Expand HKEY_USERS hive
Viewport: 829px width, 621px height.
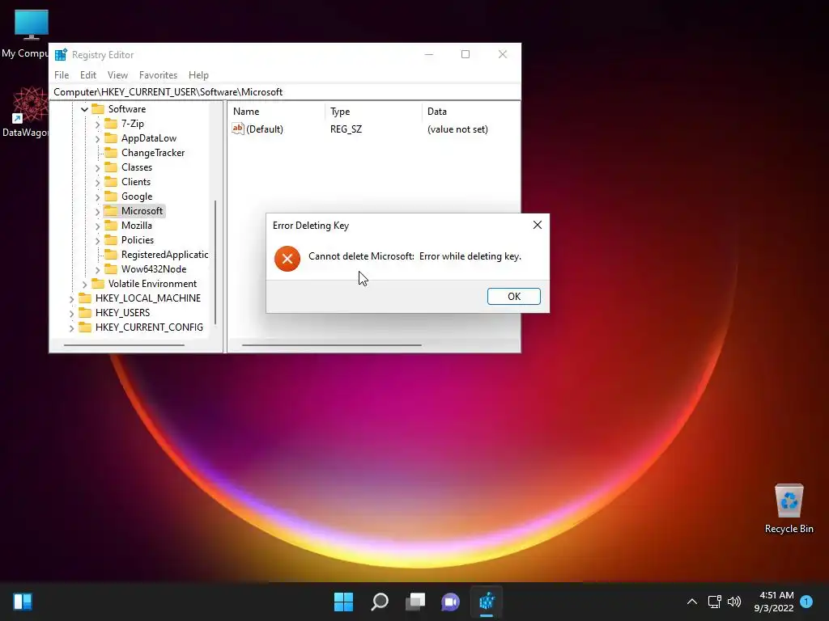pyautogui.click(x=71, y=313)
